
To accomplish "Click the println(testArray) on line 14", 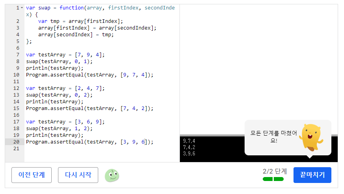I will click(x=54, y=102).
